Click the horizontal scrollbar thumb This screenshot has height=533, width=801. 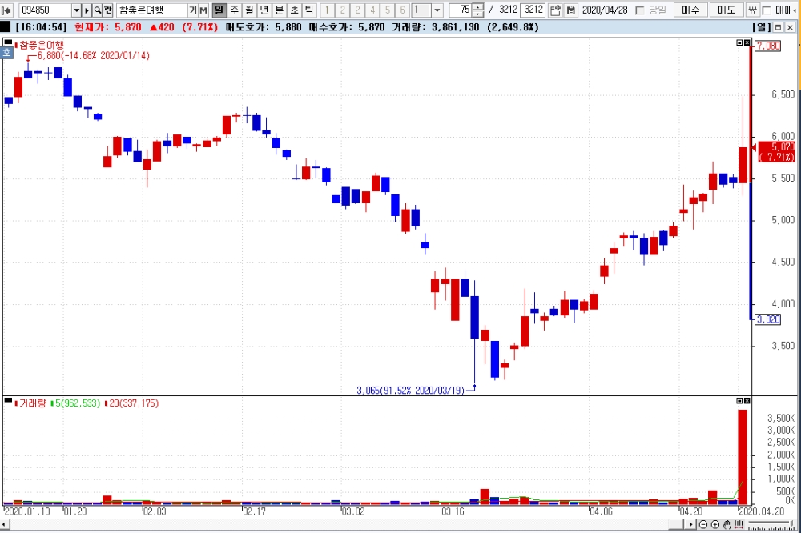pos(676,524)
